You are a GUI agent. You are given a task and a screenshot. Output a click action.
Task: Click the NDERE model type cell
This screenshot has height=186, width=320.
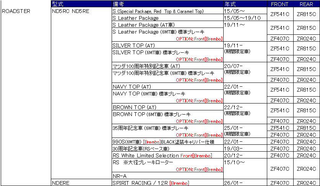(x=60, y=183)
